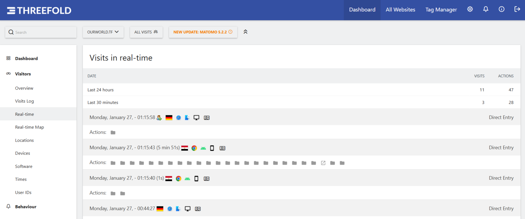Click the Germany flag on the 01:15:58 visit
525x219 pixels.
(x=169, y=118)
